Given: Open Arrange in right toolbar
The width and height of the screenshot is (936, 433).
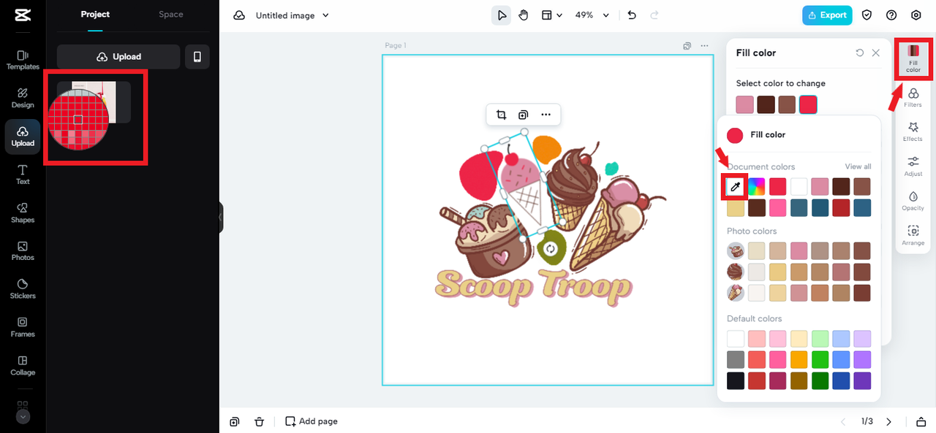Looking at the screenshot, I should pyautogui.click(x=913, y=235).
